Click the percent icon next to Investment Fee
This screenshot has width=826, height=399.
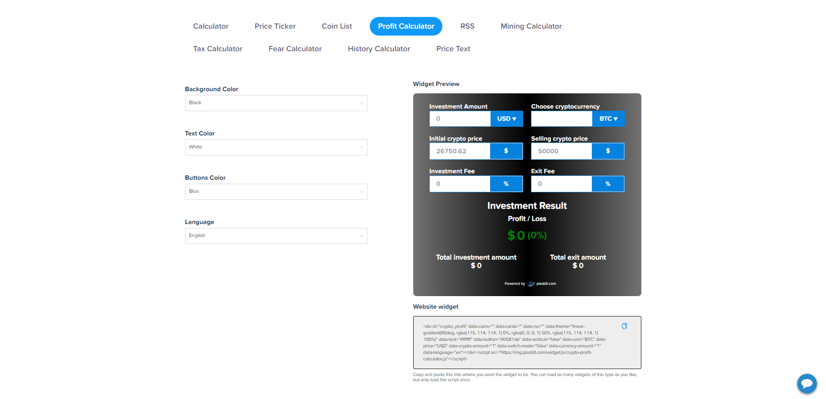tap(506, 184)
